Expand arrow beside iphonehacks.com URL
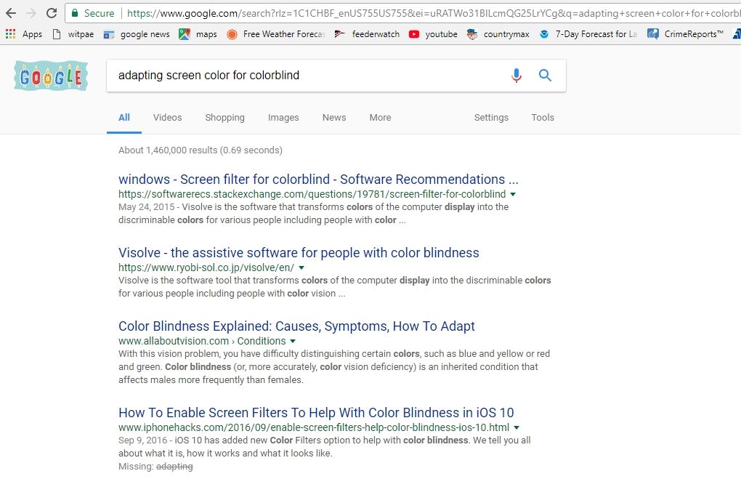The width and height of the screenshot is (741, 487). click(x=517, y=427)
